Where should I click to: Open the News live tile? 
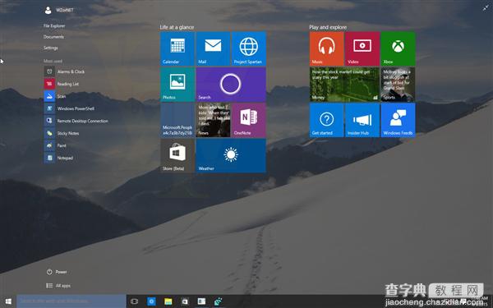coord(213,120)
